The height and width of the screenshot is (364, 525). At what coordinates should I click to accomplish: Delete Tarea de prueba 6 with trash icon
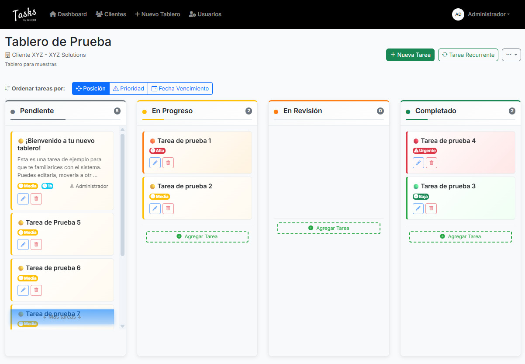(x=36, y=290)
